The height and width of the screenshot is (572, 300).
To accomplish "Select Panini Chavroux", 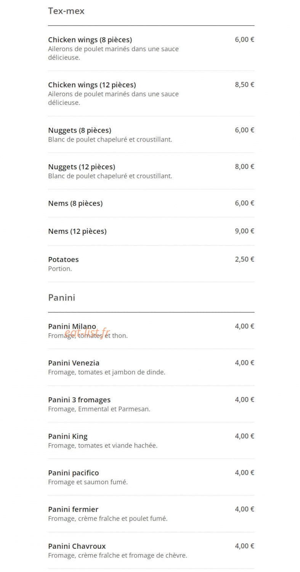I will pyautogui.click(x=151, y=550).
